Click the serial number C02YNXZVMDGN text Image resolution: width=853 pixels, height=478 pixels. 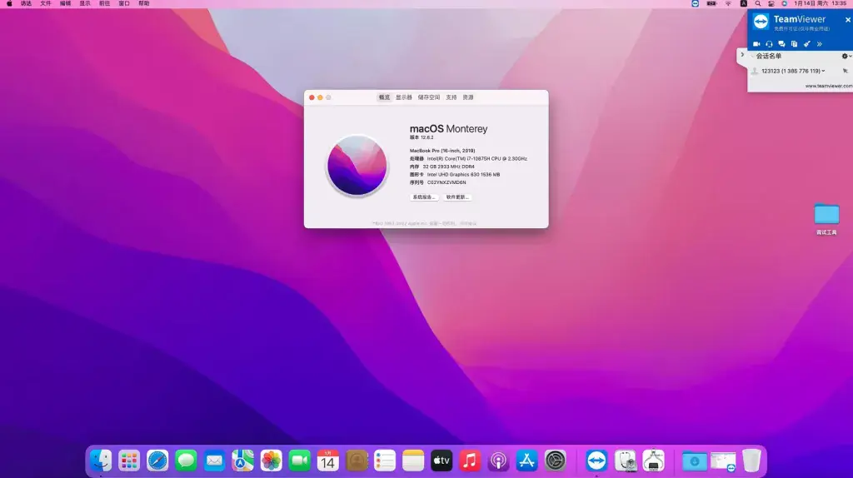[x=446, y=182]
